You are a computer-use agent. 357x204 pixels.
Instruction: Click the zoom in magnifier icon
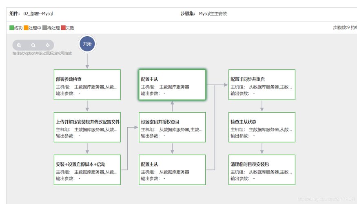[19, 45]
